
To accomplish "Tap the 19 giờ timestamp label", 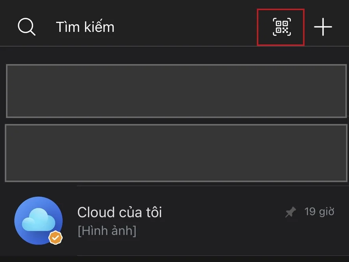I will [x=320, y=212].
